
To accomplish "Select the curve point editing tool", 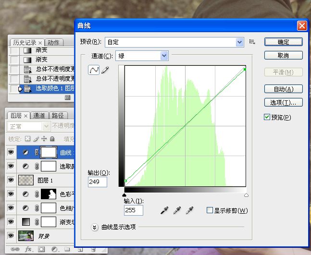I will point(94,70).
